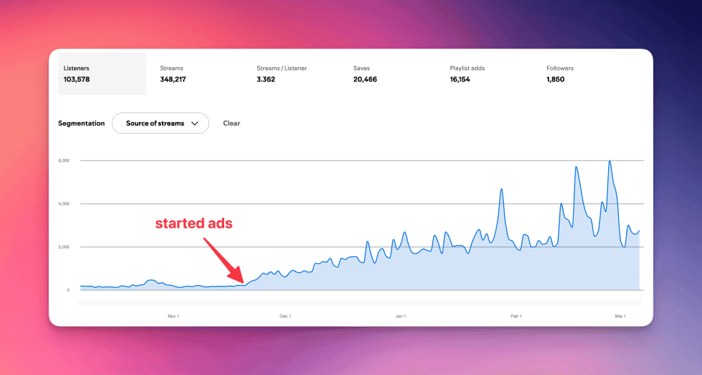Click the 3.362 streams per listener value

click(266, 80)
